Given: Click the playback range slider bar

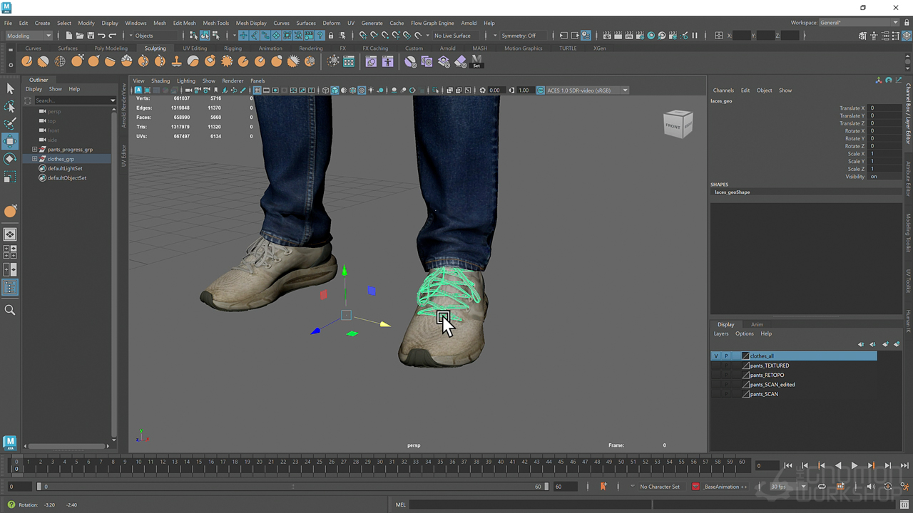Looking at the screenshot, I should coord(292,487).
